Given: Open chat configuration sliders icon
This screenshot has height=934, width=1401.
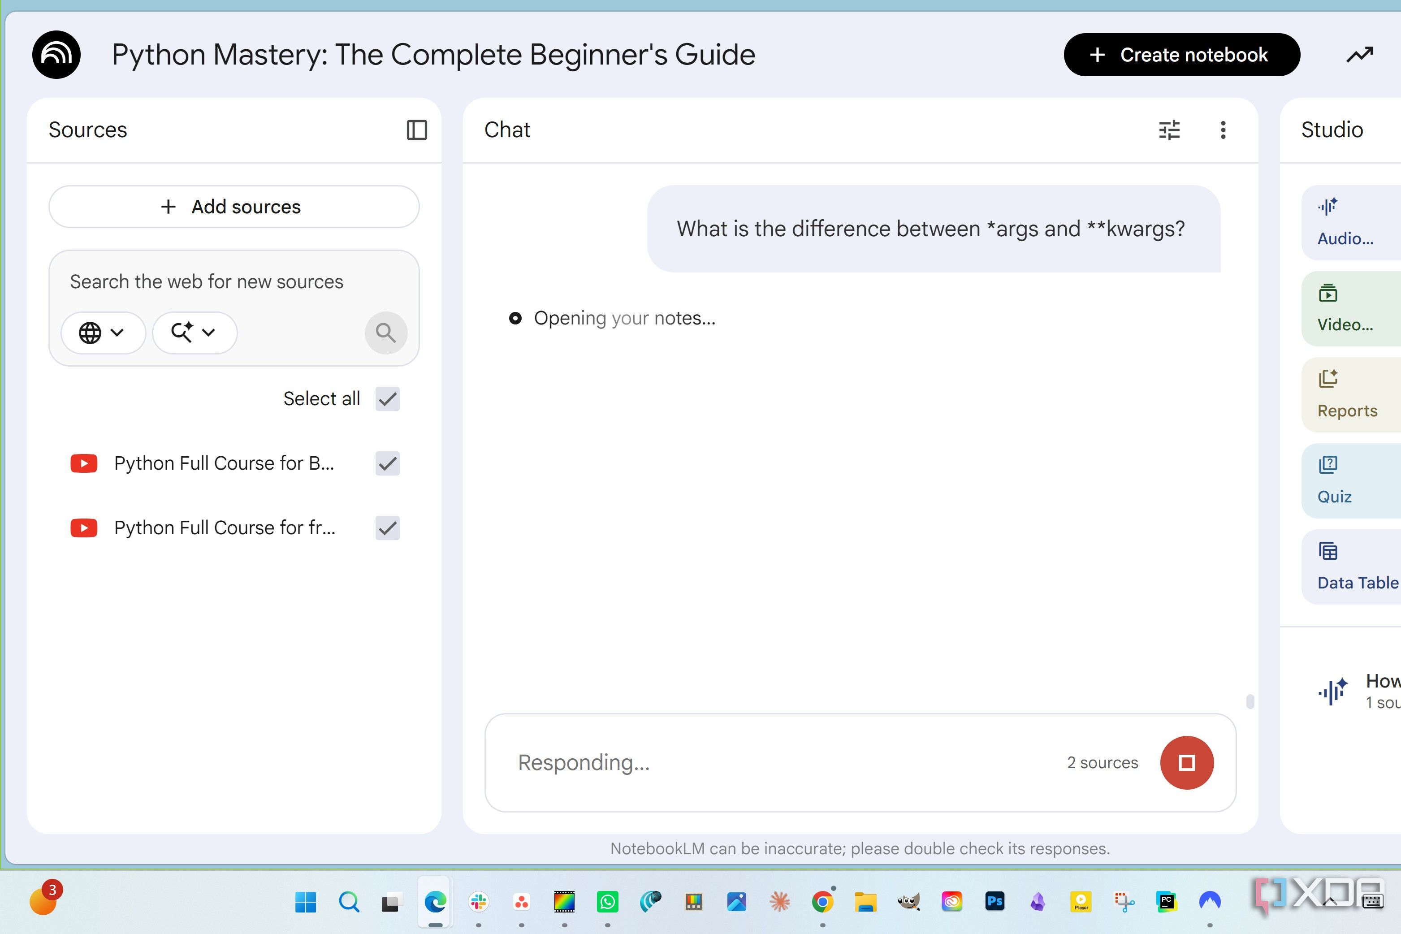Looking at the screenshot, I should [1169, 130].
